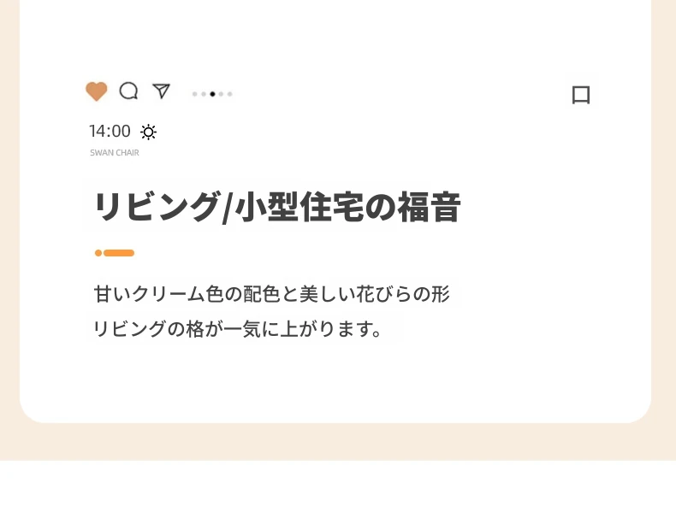Like the post with the heart icon
Image resolution: width=676 pixels, height=506 pixels.
[x=97, y=91]
